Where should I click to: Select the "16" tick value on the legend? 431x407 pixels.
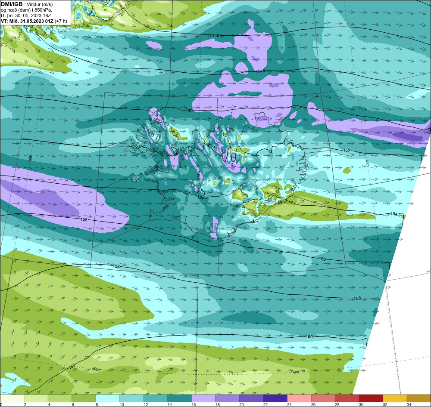point(194,404)
